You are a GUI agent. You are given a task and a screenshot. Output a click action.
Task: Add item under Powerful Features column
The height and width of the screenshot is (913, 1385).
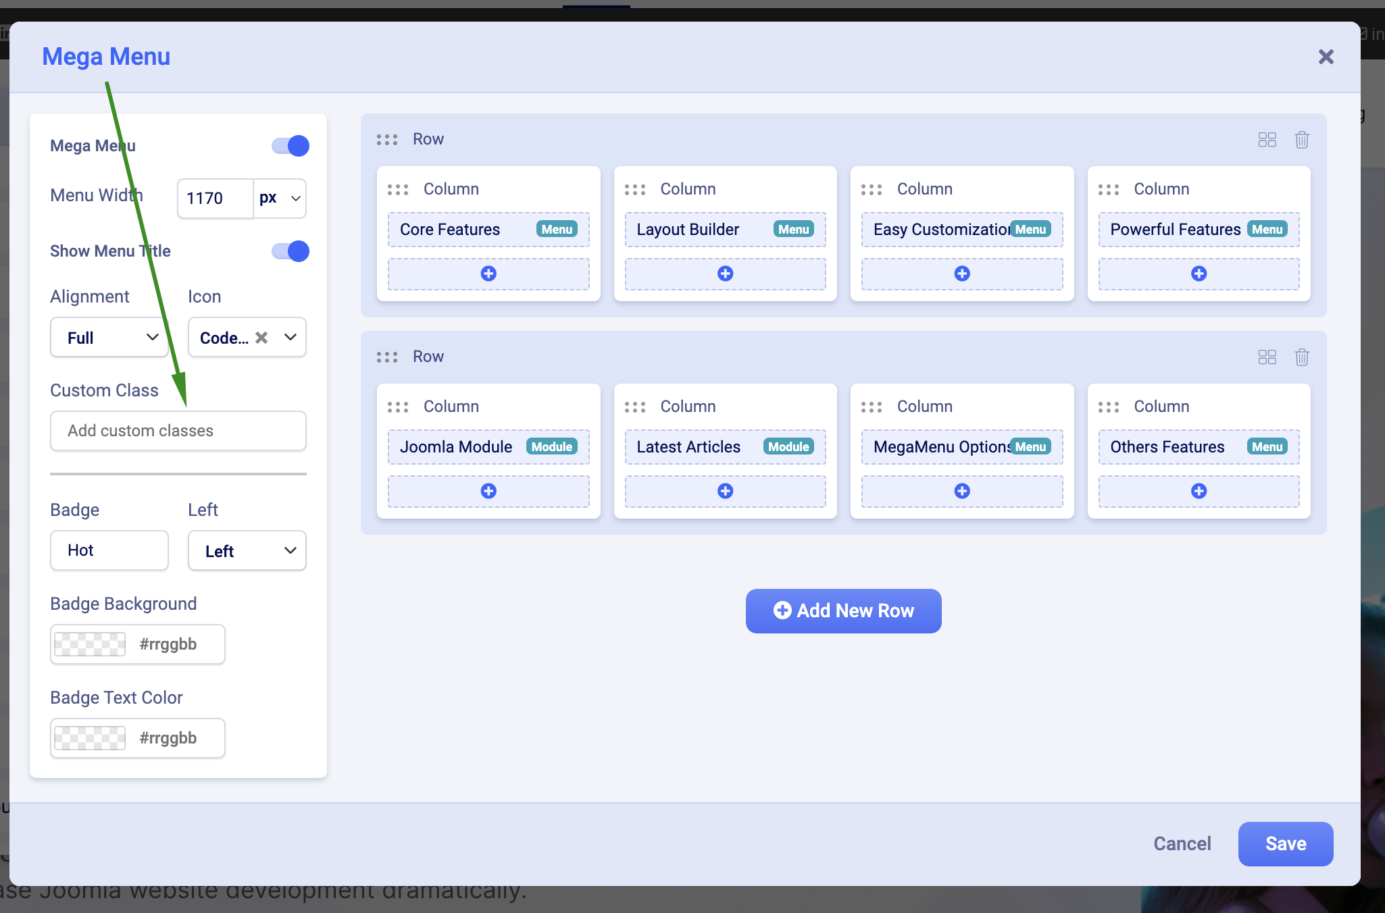pyautogui.click(x=1199, y=273)
